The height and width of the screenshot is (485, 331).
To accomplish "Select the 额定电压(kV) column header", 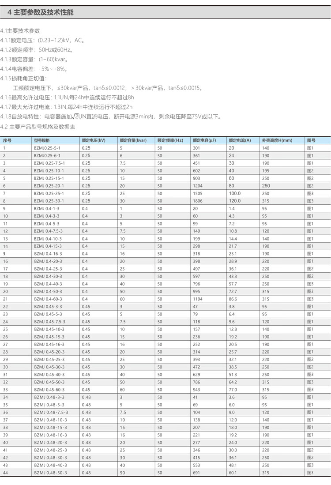I will tap(93, 140).
